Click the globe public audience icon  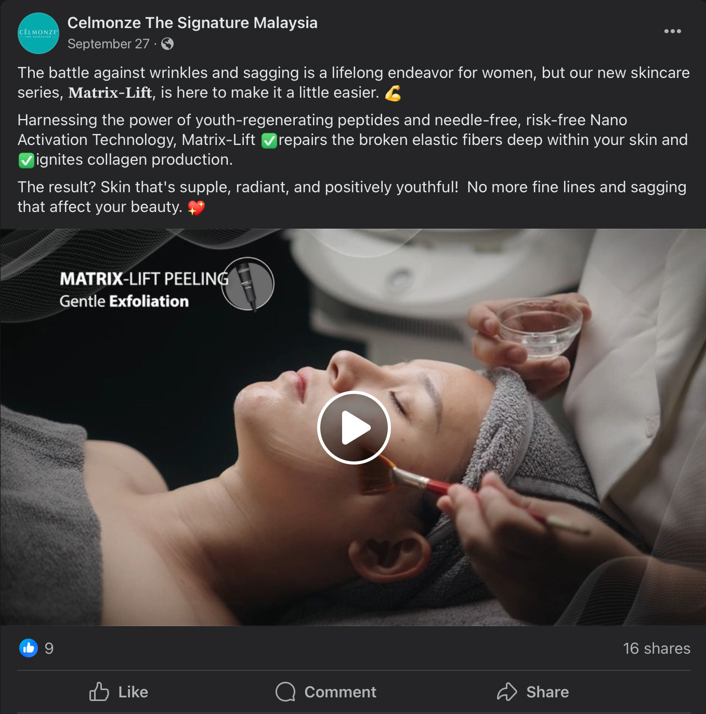[167, 44]
